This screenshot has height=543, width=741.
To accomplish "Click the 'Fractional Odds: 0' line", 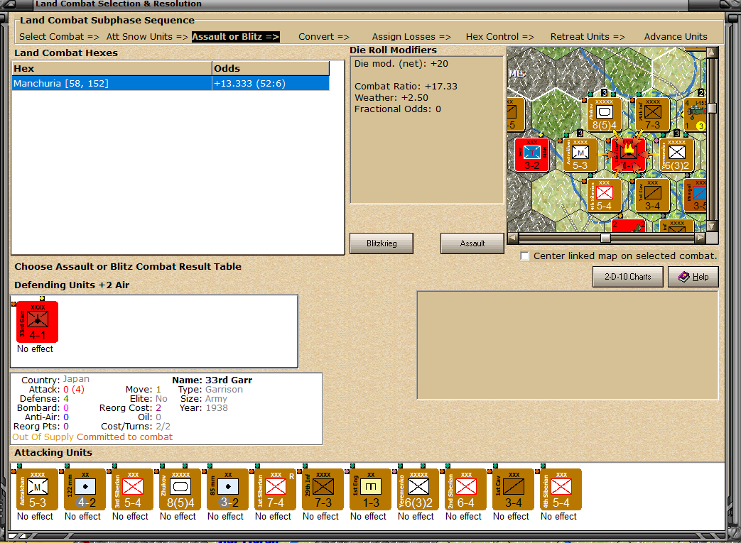I will tap(398, 109).
